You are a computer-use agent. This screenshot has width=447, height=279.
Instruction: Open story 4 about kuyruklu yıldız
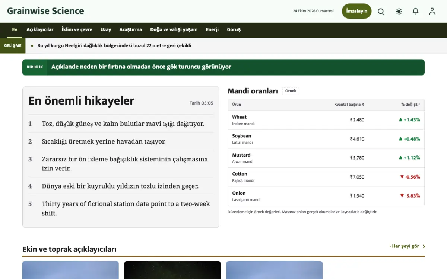pyautogui.click(x=121, y=186)
